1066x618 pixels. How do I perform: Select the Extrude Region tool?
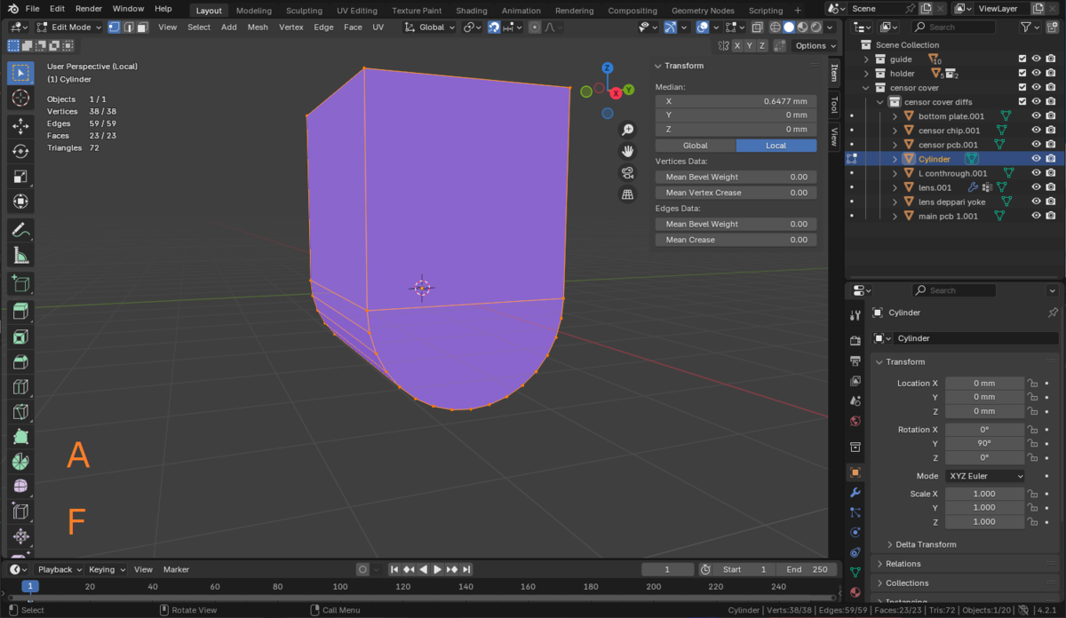tap(20, 311)
